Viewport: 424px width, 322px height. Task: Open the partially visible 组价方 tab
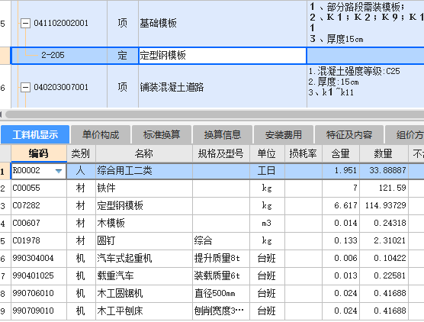[405, 134]
